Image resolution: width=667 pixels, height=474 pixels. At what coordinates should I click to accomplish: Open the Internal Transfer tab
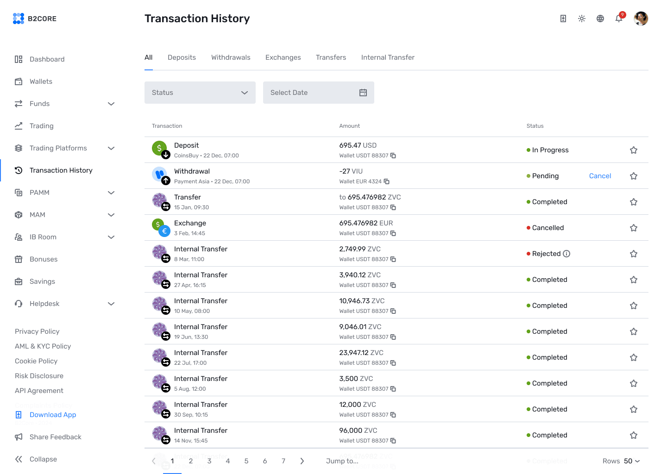(388, 57)
